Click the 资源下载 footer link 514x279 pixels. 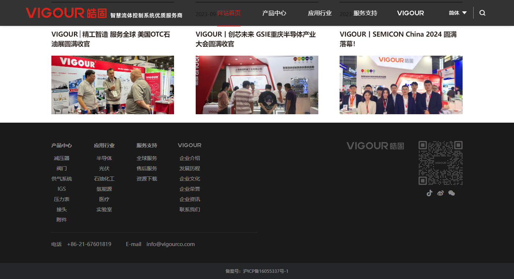[x=147, y=179]
